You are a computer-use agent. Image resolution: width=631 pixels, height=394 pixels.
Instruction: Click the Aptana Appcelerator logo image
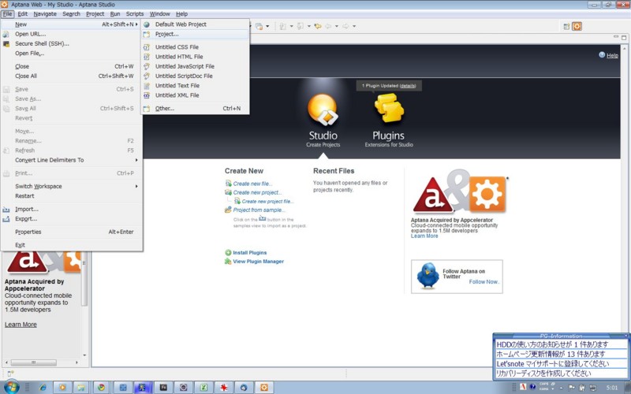click(459, 192)
